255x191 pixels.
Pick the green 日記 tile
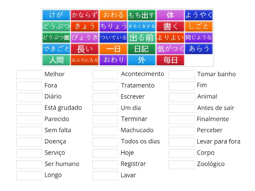pos(142,49)
